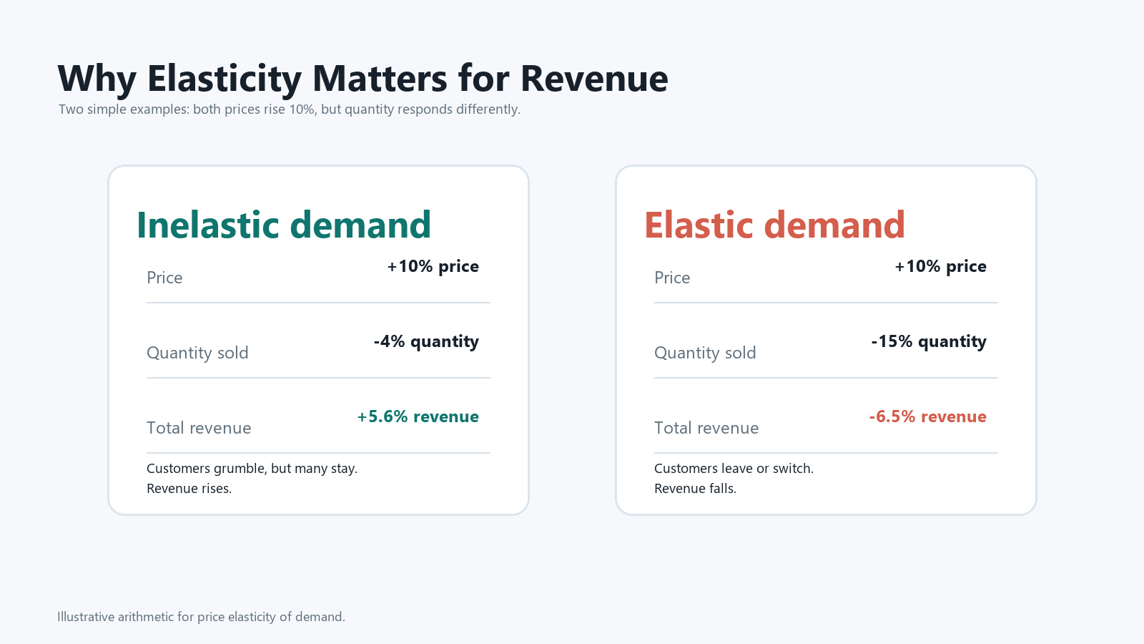Click the subtitle starting 'Two simple examples'
Viewport: 1144px width, 644px height.
click(x=290, y=109)
